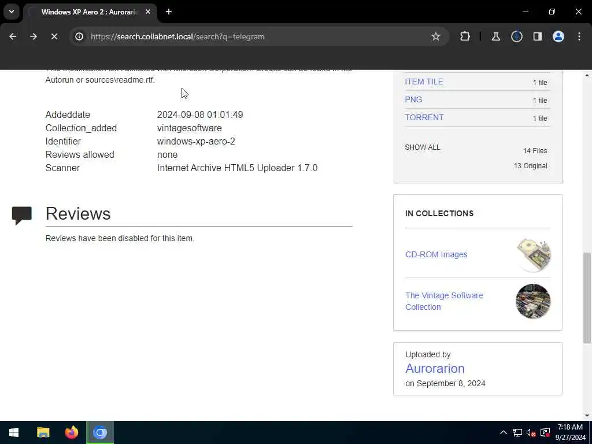Open the Chrome Labs flask icon
This screenshot has width=592, height=444.
click(495, 36)
